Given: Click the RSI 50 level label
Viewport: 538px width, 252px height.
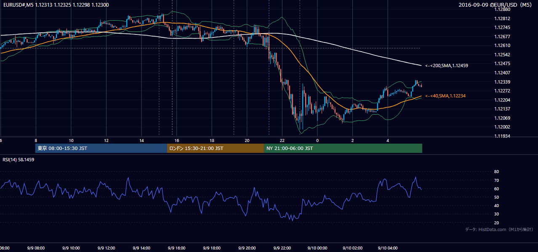Looking at the screenshot, I should point(496,197).
